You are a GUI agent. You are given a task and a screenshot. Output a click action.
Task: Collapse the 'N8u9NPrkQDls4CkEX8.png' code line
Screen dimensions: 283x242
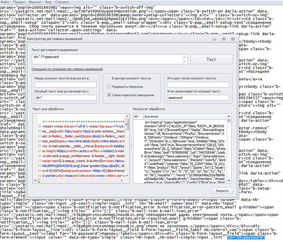click(40, 166)
